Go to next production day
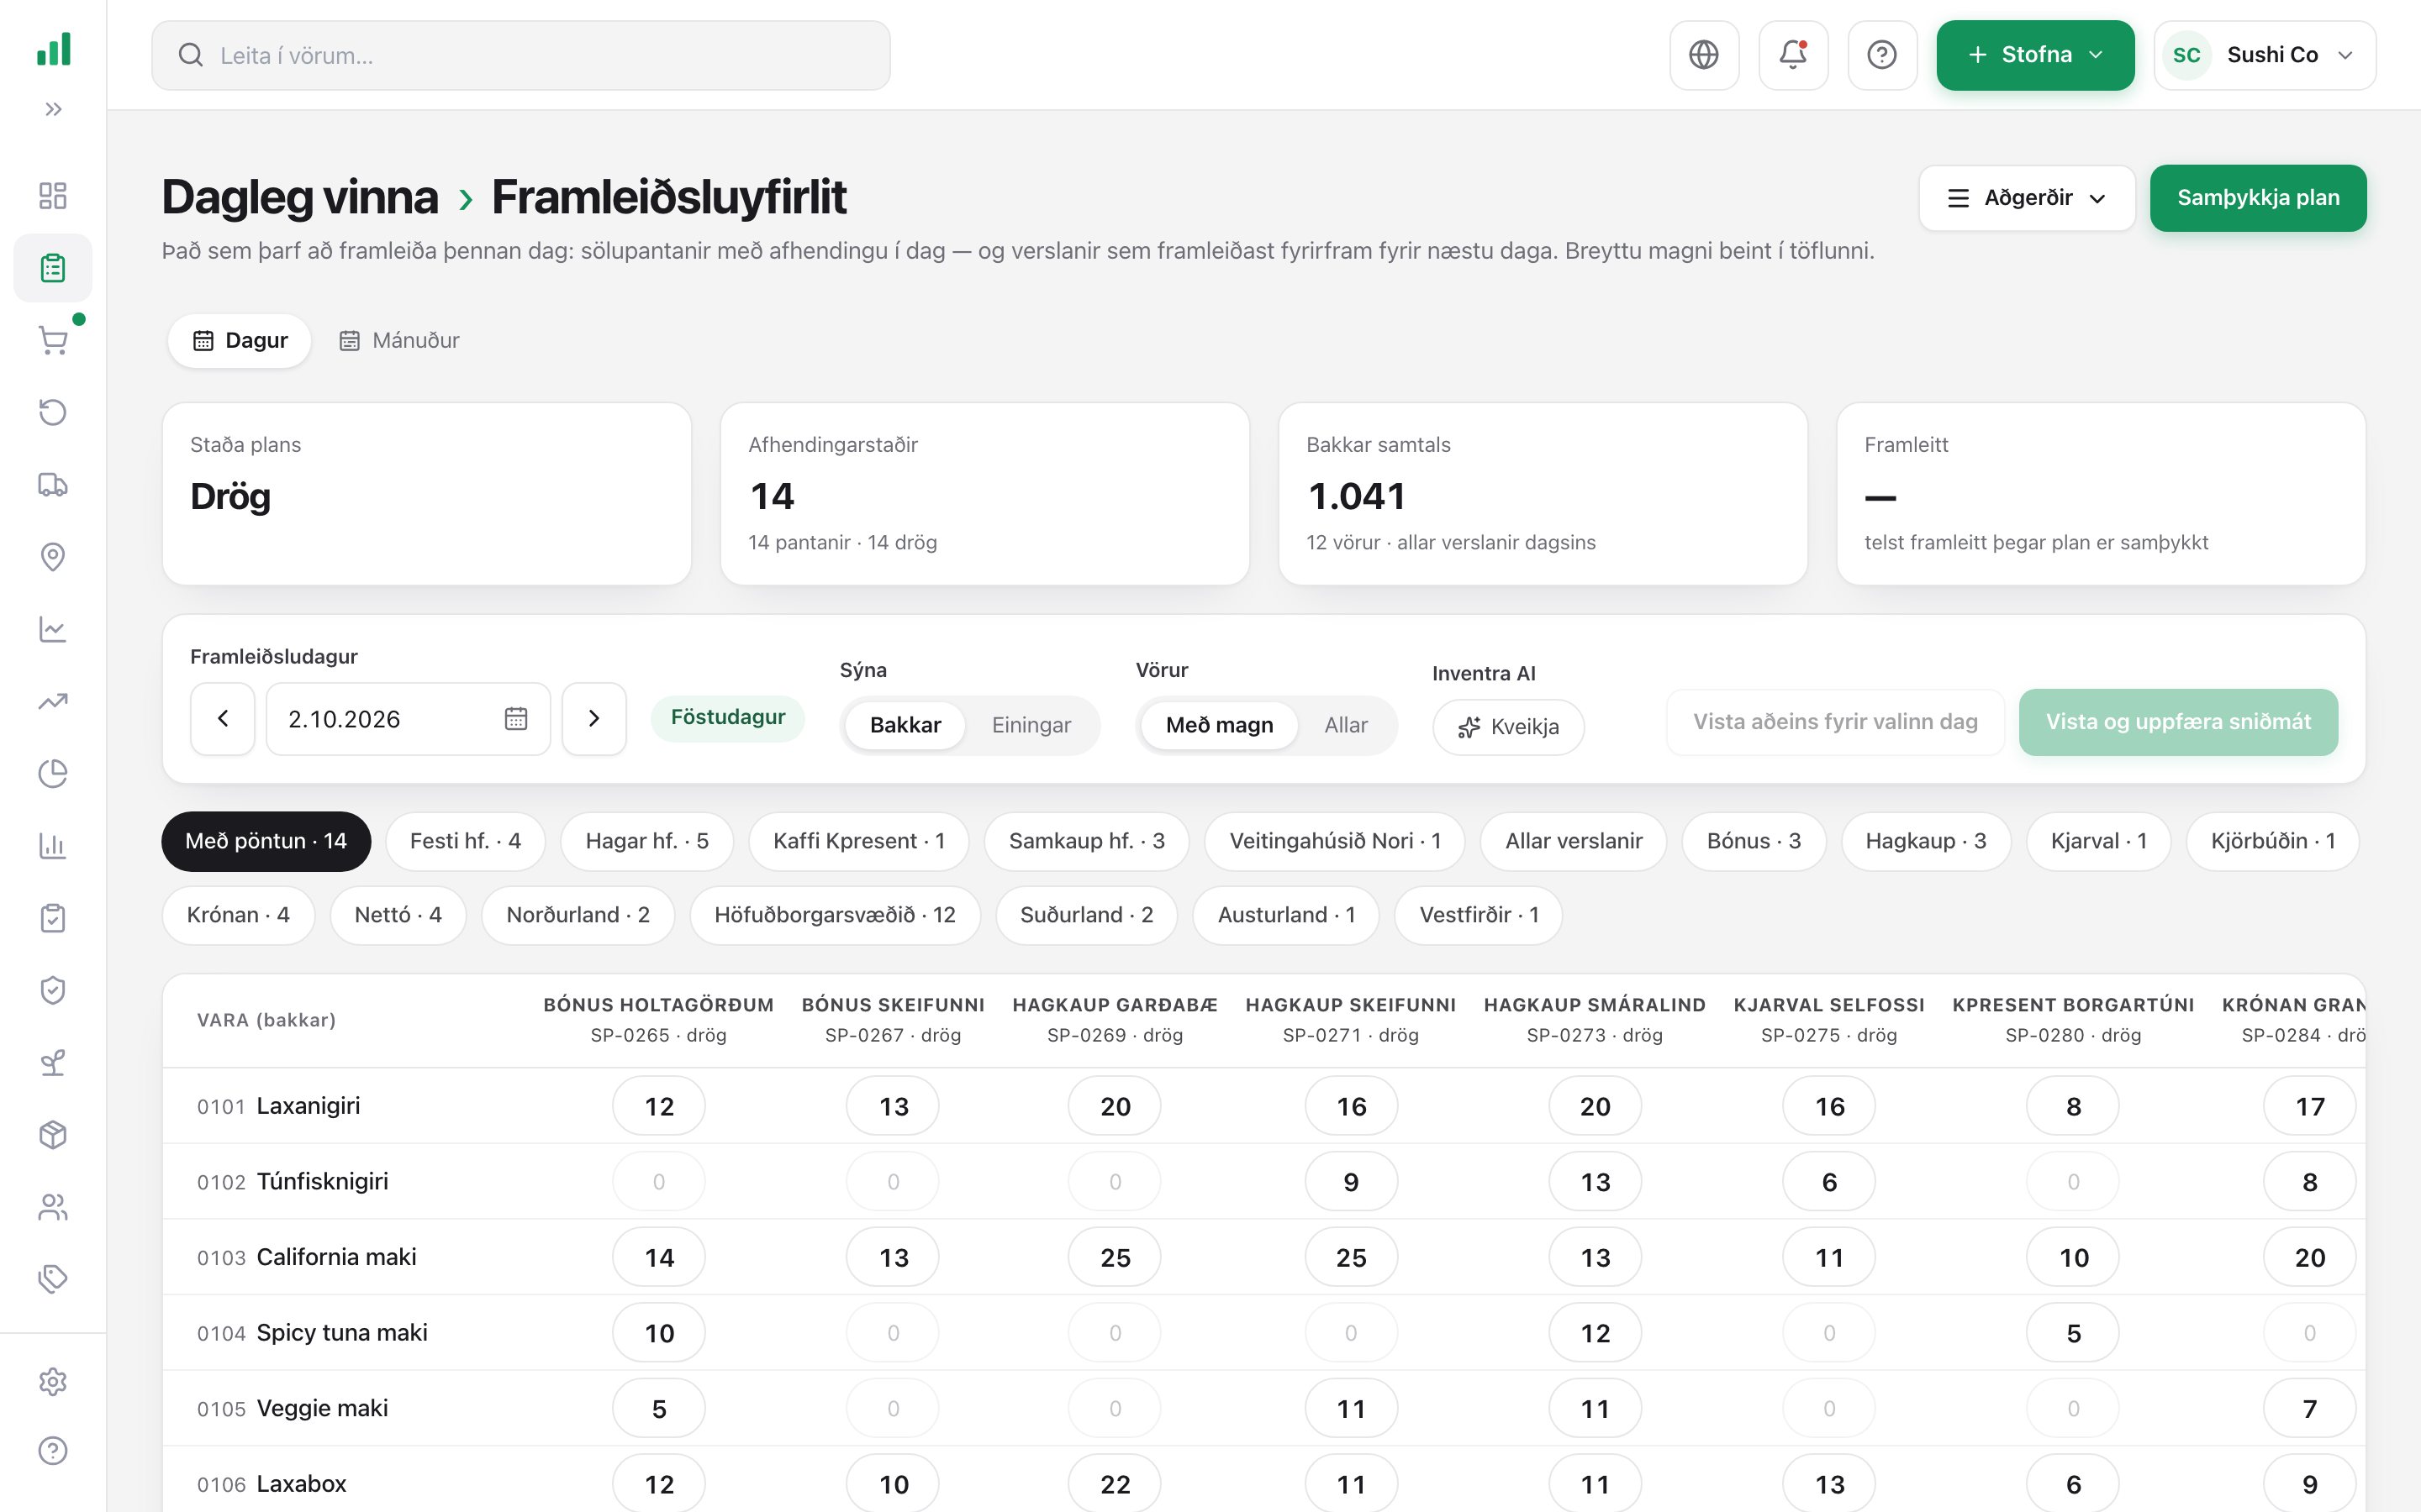This screenshot has height=1512, width=2421. coord(594,719)
